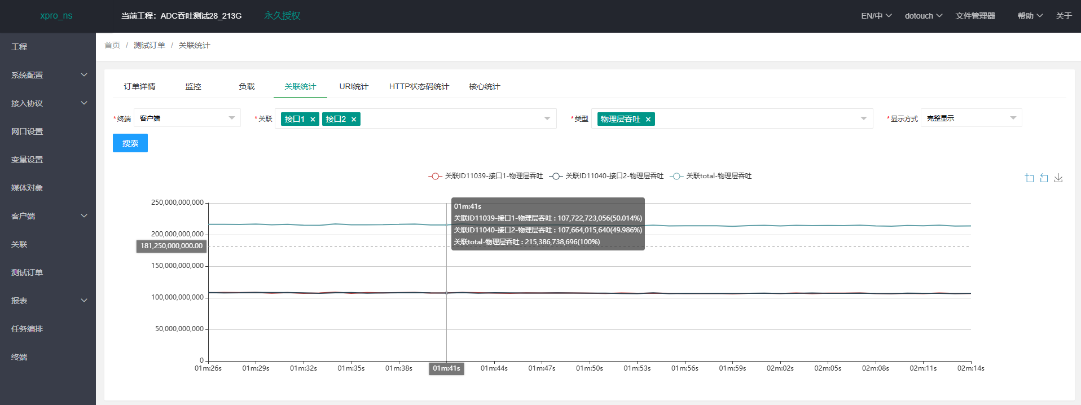
Task: Toggle legend series 关联ID11039-接口1
Action: pos(485,176)
